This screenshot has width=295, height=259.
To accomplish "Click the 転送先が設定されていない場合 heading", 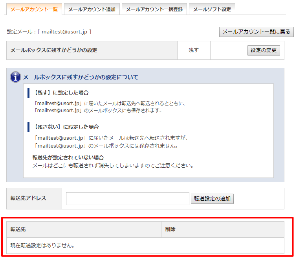I will [x=68, y=157].
